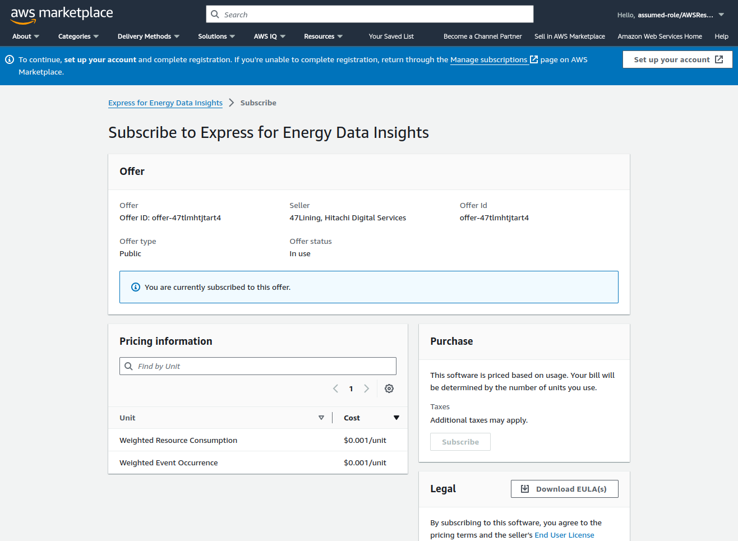Viewport: 738px width, 541px height.
Task: Select Weighted Resource Consumption row
Action: tap(258, 440)
